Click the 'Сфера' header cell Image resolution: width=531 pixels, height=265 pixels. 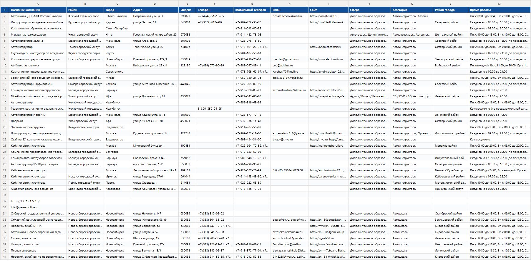click(369, 10)
